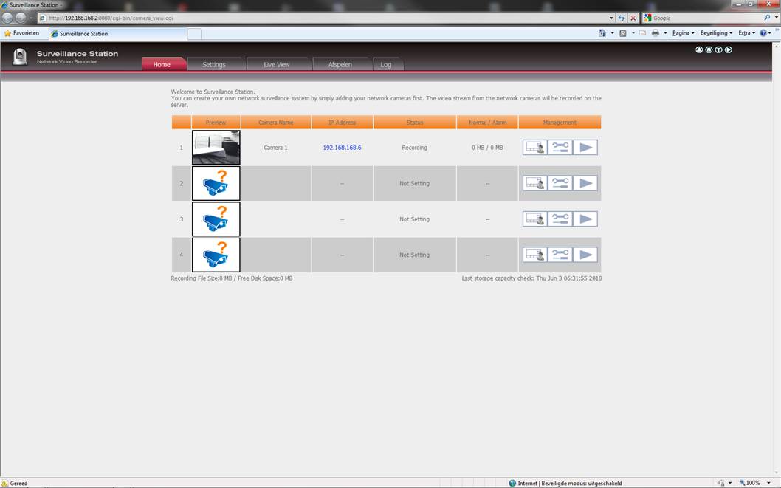Open wrench settings icon in row 3
This screenshot has width=781, height=488.
click(560, 219)
